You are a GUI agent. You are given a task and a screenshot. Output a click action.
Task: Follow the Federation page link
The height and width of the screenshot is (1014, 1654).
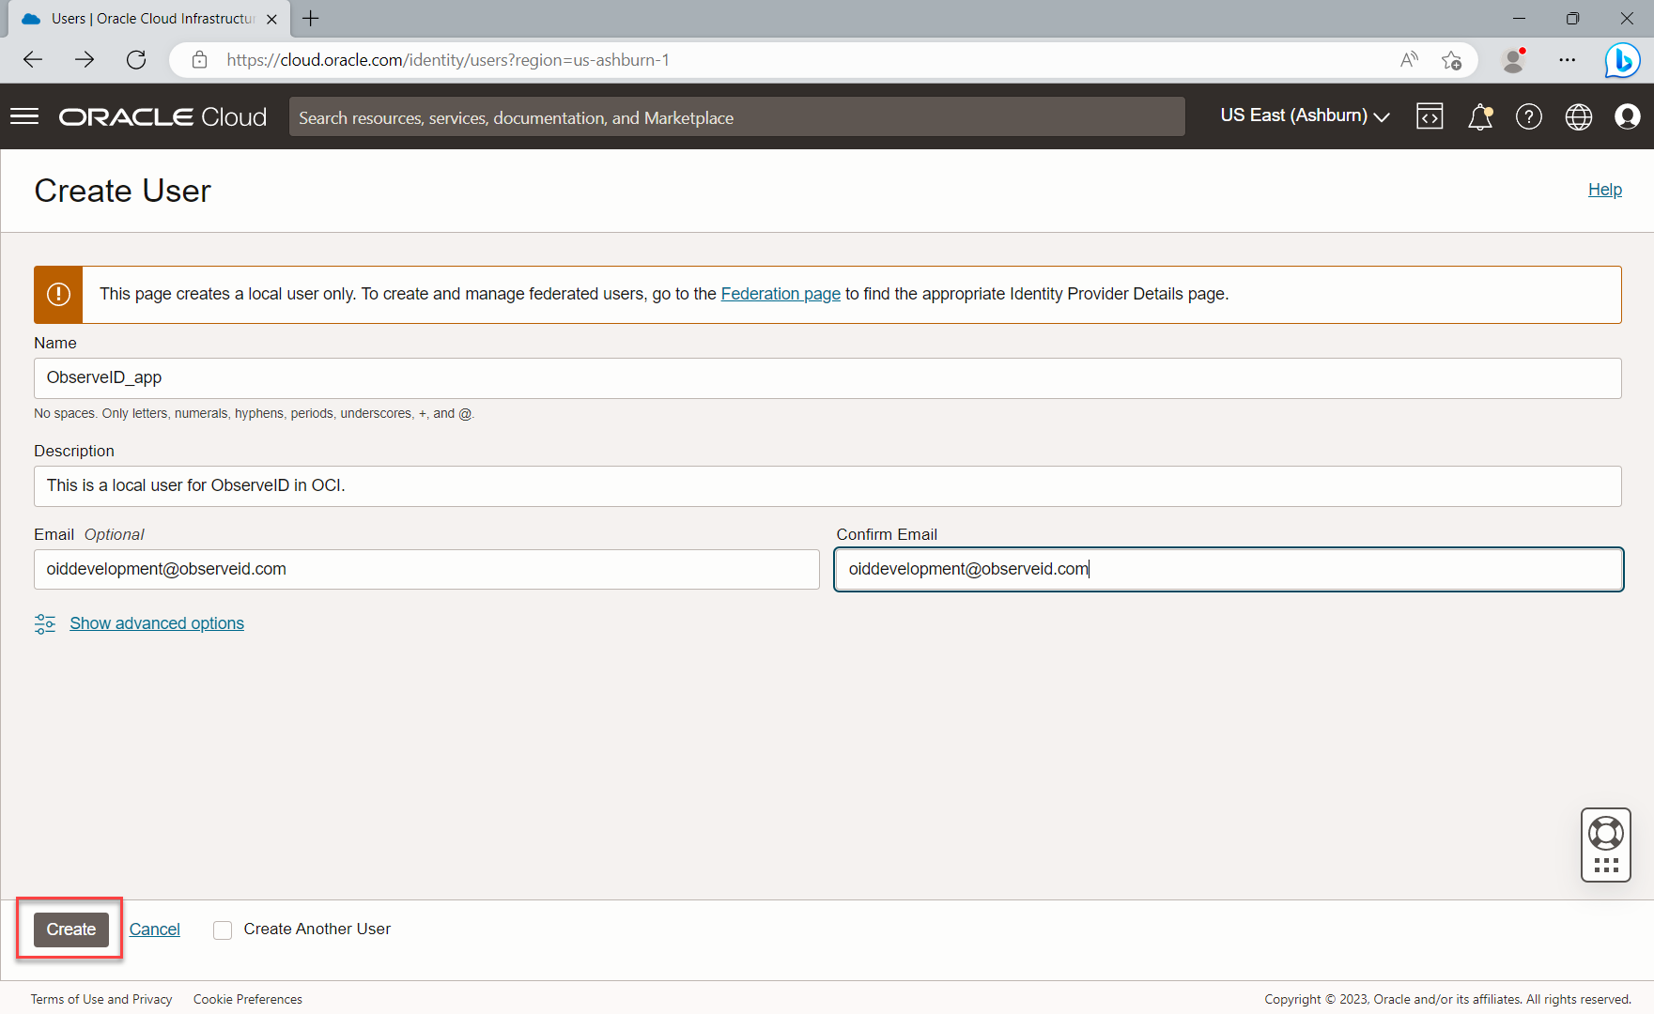[x=781, y=294]
